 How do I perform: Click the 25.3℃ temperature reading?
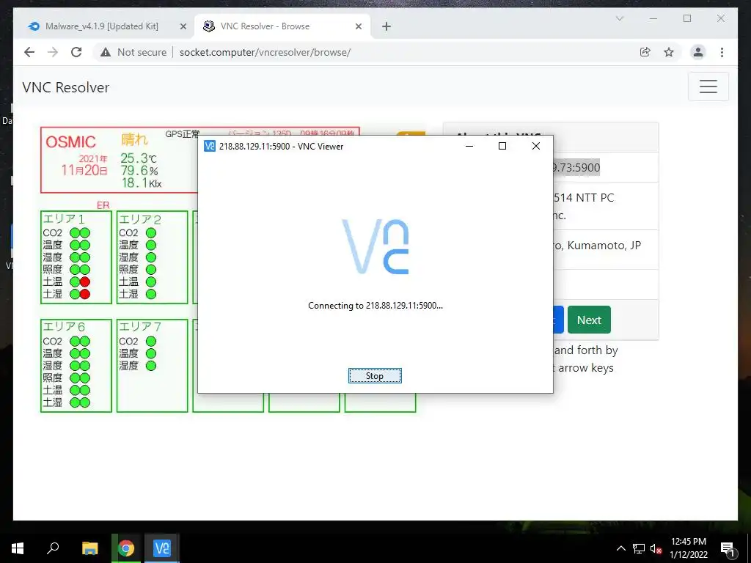139,158
